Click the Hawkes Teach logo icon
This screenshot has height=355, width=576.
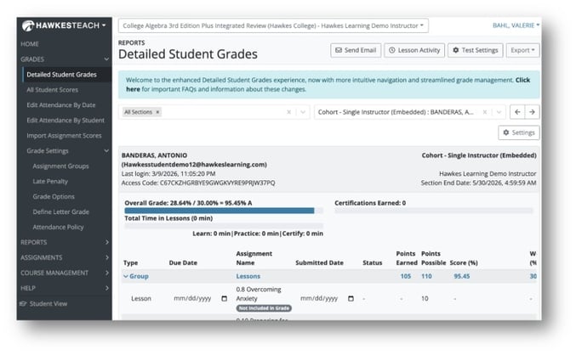coord(28,25)
